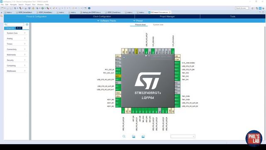Click the green pin labeled SYS_JTMS-SWDIO

[x=177, y=63]
